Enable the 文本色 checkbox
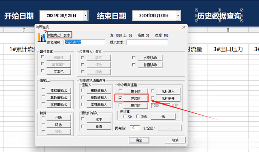The width and height of the screenshot is (259, 152). pyautogui.click(x=42, y=71)
